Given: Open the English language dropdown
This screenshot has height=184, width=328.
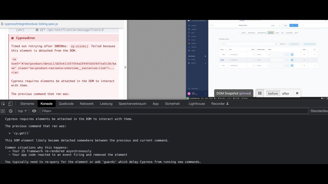Looking at the screenshot, I should click(x=276, y=25).
